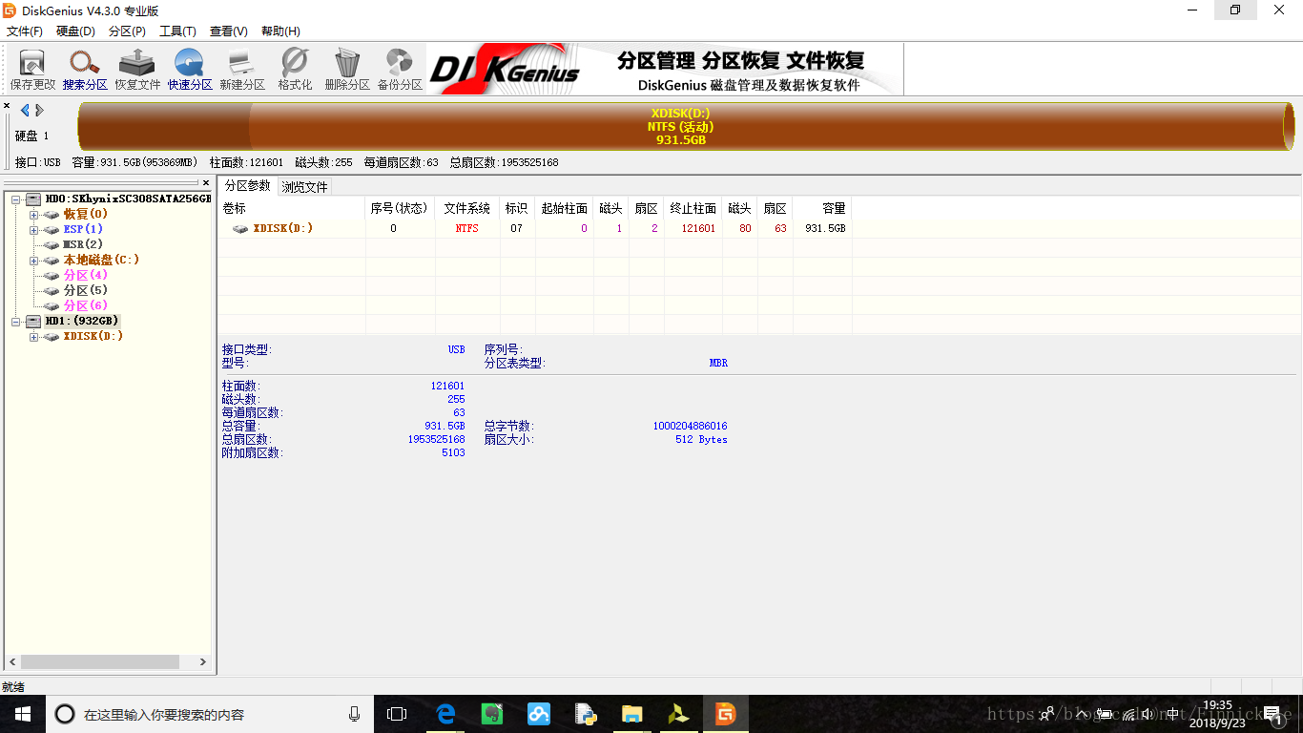Collapse the HD0 SKhynix disk node
Screen dimensions: 1303x733
(x=16, y=199)
